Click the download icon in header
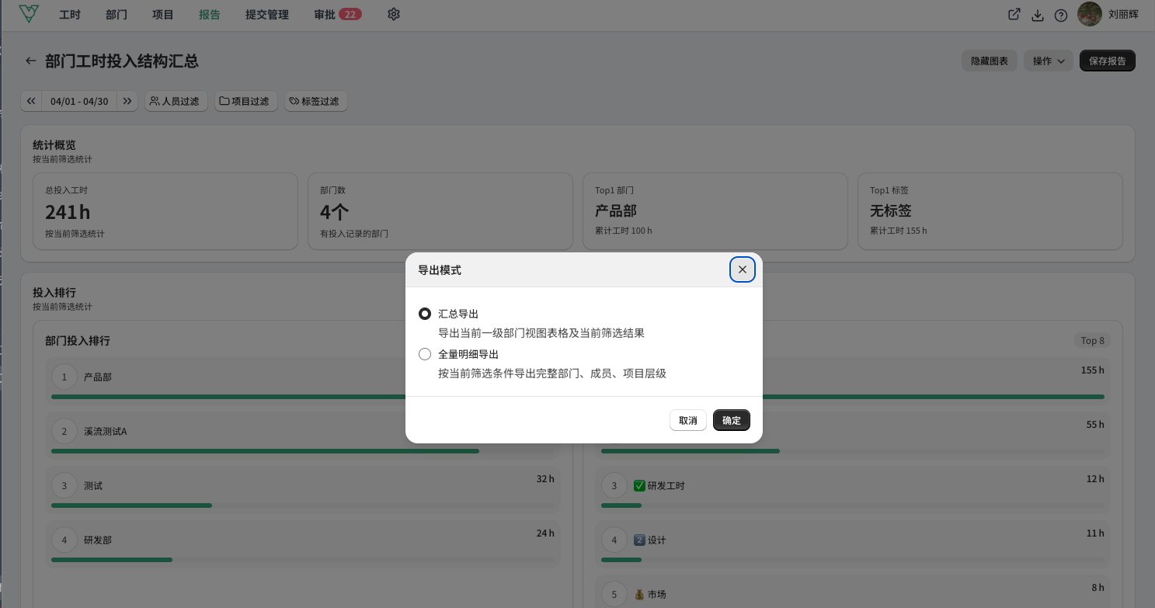Viewport: 1155px width, 608px height. click(x=1037, y=15)
